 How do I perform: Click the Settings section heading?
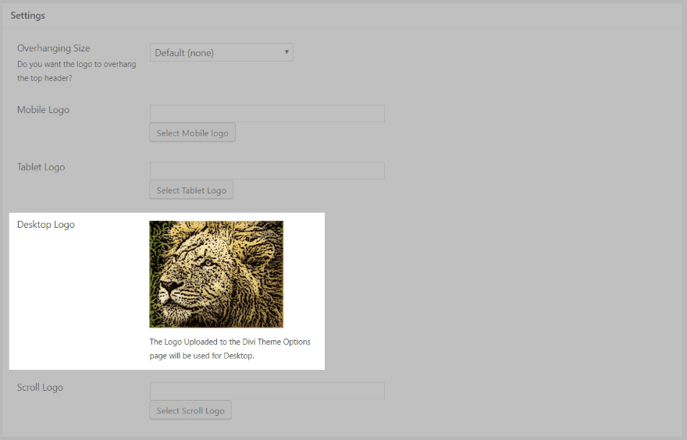(x=28, y=16)
